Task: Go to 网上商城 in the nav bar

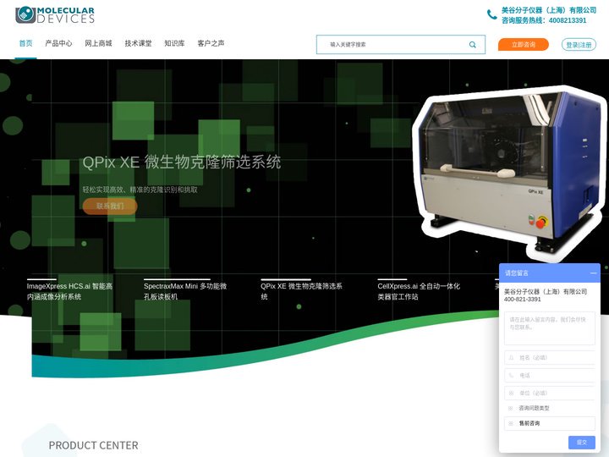Action: (98, 43)
